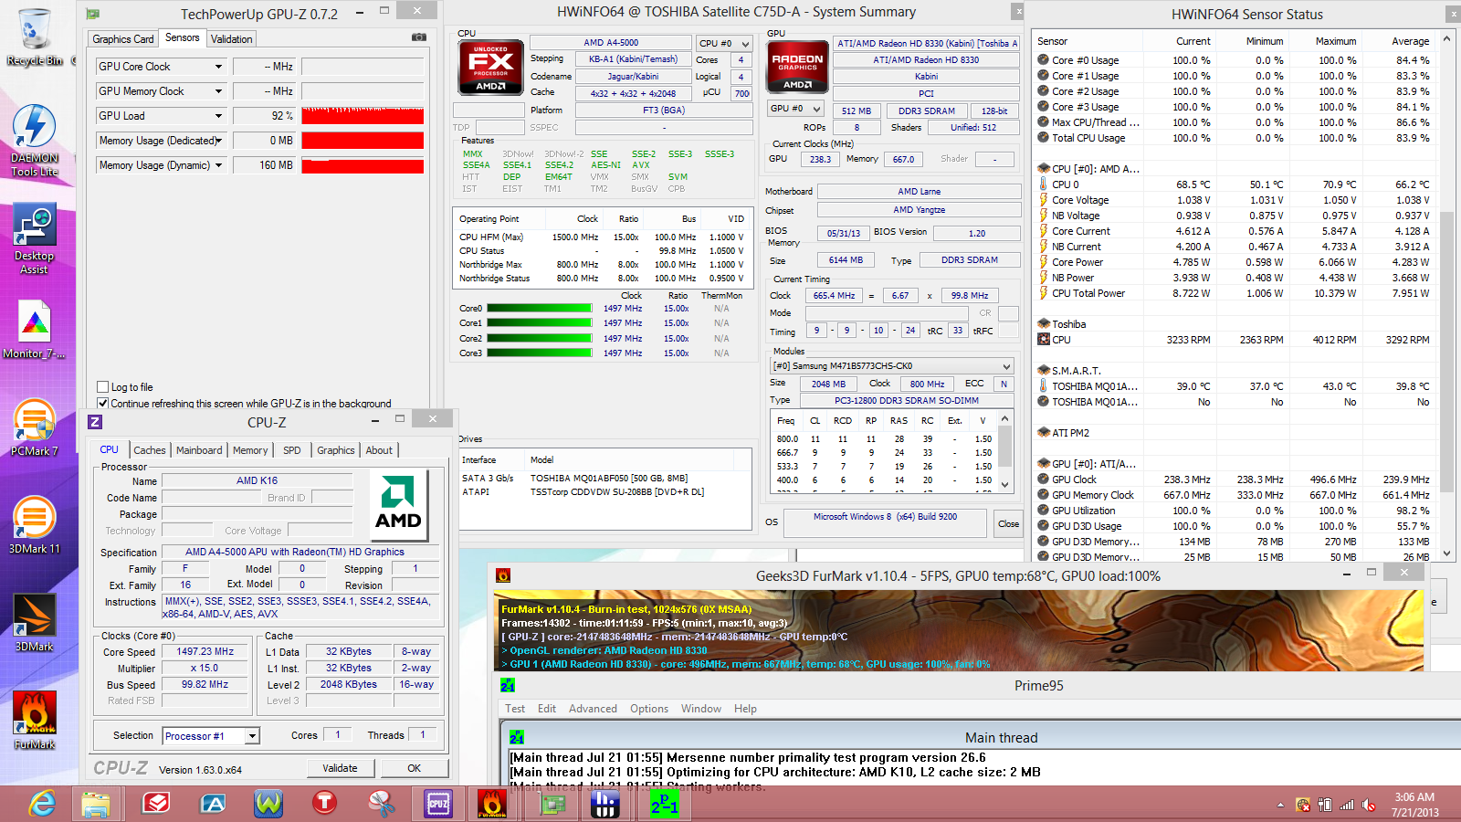Viewport: 1461px width, 822px height.
Task: Open the Graphics tab in CPU-Z
Action: (335, 450)
